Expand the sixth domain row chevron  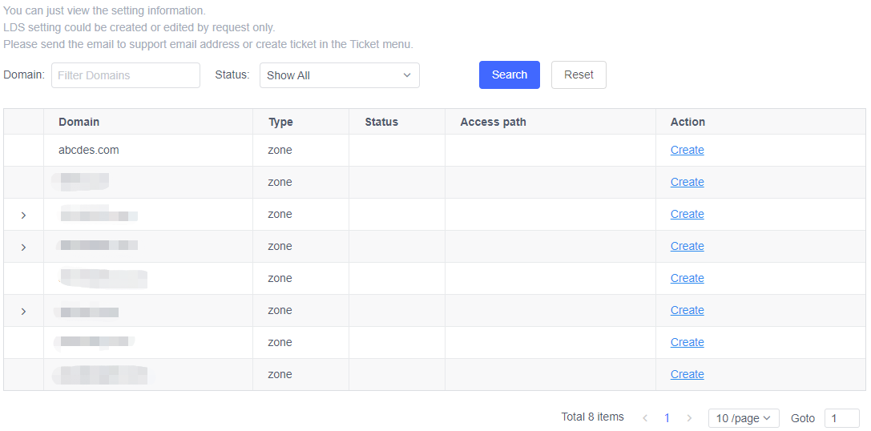[23, 311]
